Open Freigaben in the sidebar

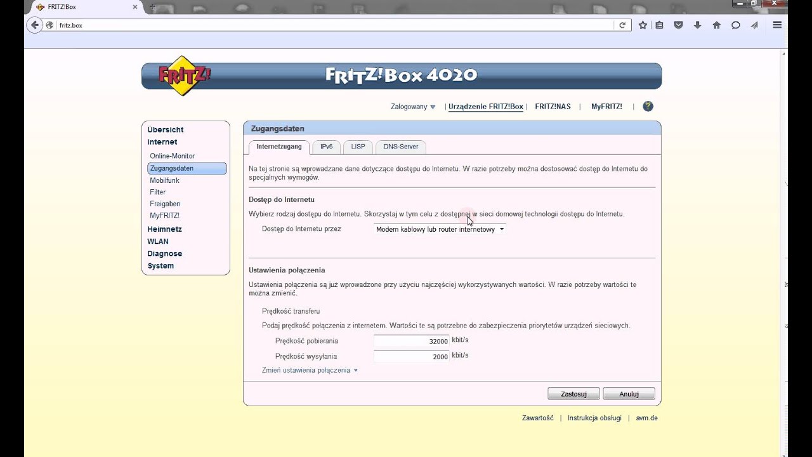click(165, 204)
